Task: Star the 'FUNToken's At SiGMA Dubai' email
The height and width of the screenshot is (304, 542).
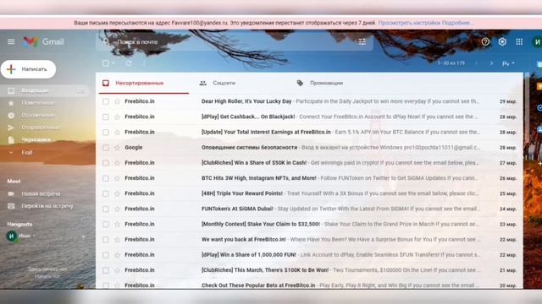Action: pos(117,209)
